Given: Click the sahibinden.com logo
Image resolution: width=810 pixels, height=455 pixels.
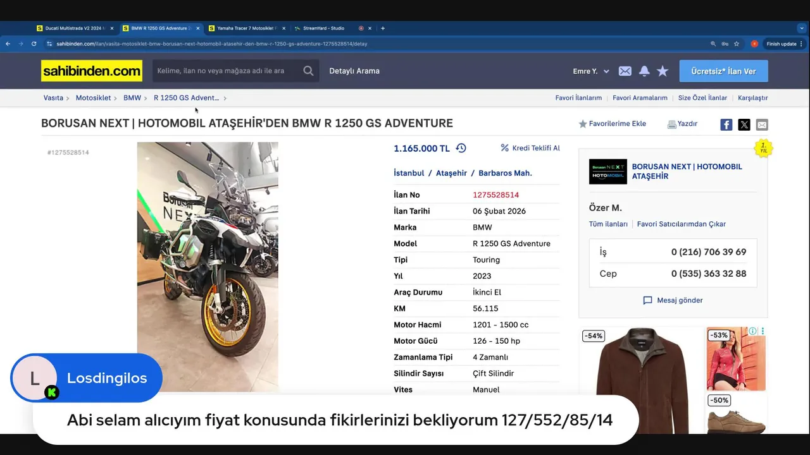Looking at the screenshot, I should (92, 71).
